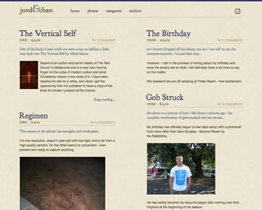
Task: Click The Vertical Self book cover thumbnail
Action: (x=29, y=75)
